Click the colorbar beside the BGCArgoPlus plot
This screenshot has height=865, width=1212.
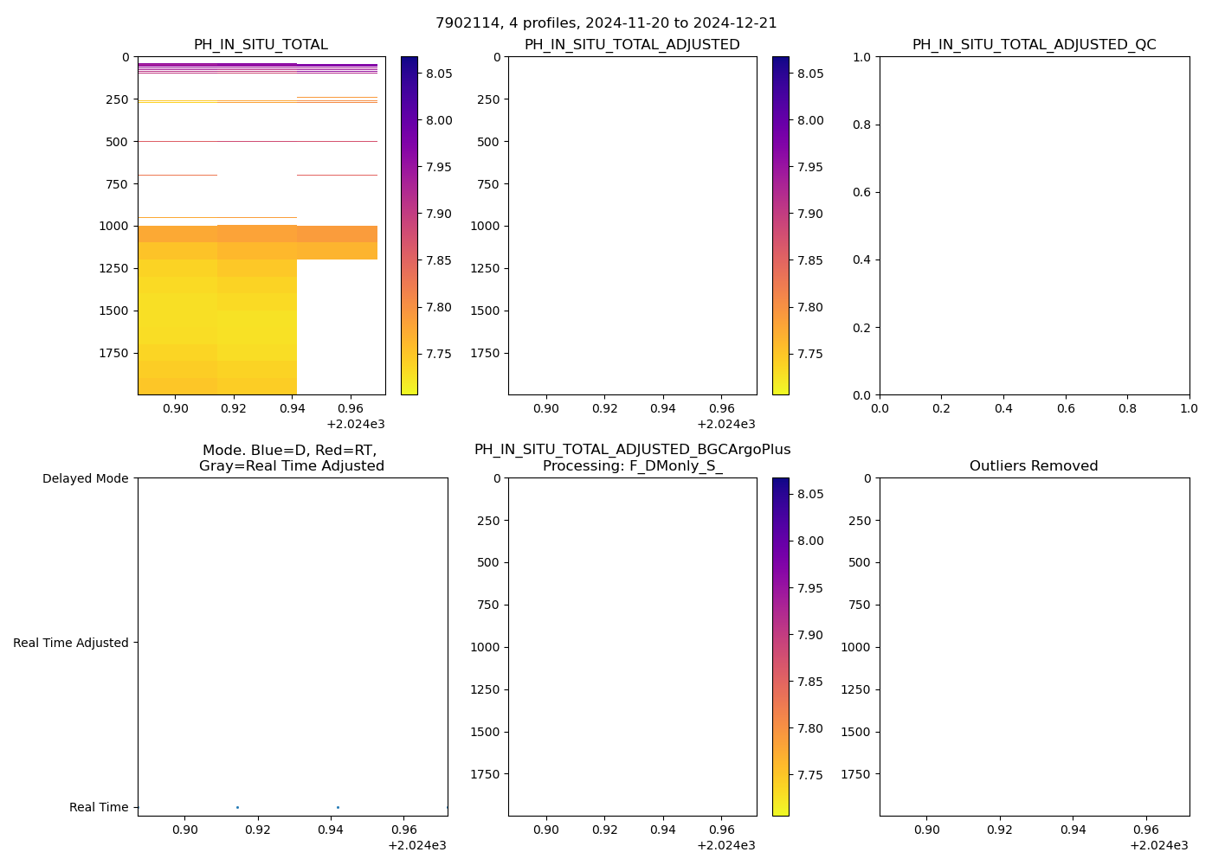pyautogui.click(x=780, y=646)
